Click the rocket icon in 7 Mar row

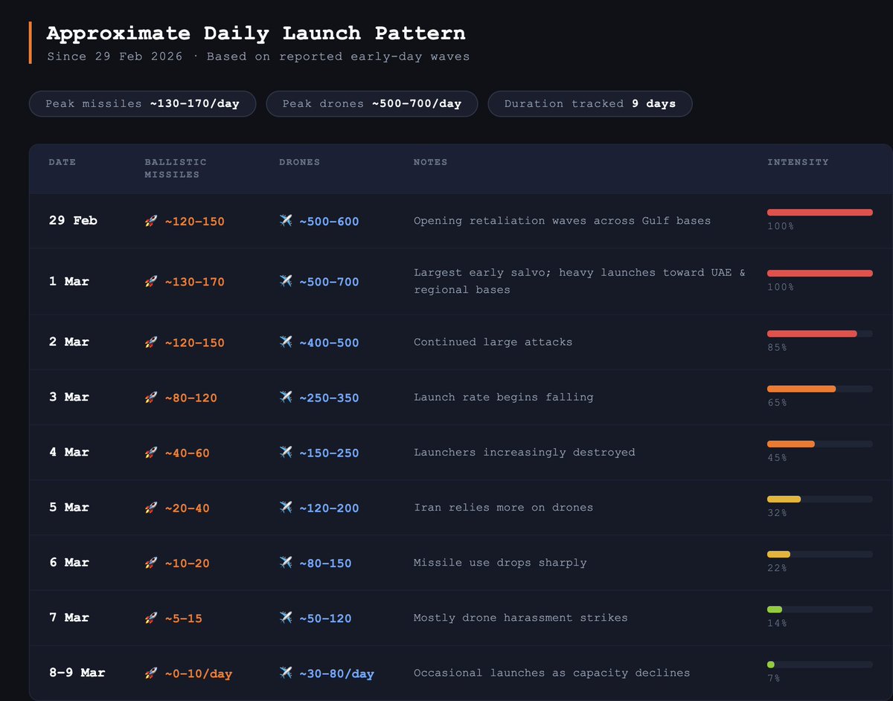(150, 618)
